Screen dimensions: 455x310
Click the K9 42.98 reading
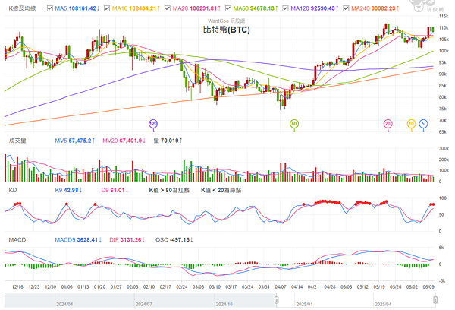(x=67, y=191)
